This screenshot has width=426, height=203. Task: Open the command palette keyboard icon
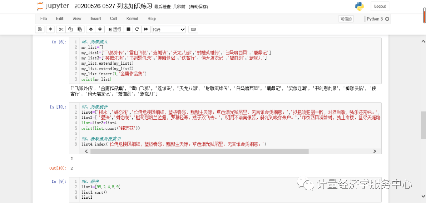click(193, 29)
